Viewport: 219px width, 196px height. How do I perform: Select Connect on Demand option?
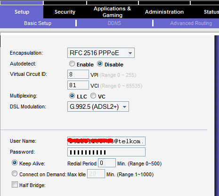click(x=15, y=173)
